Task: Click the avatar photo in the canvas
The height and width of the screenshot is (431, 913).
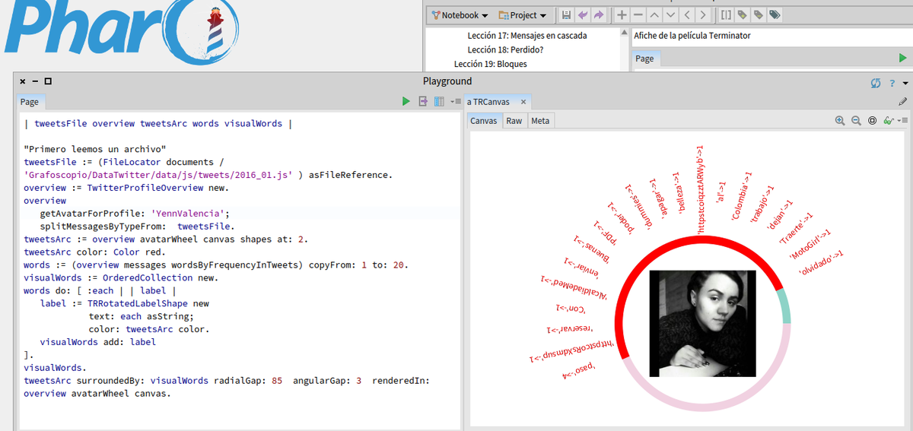Action: pyautogui.click(x=702, y=323)
